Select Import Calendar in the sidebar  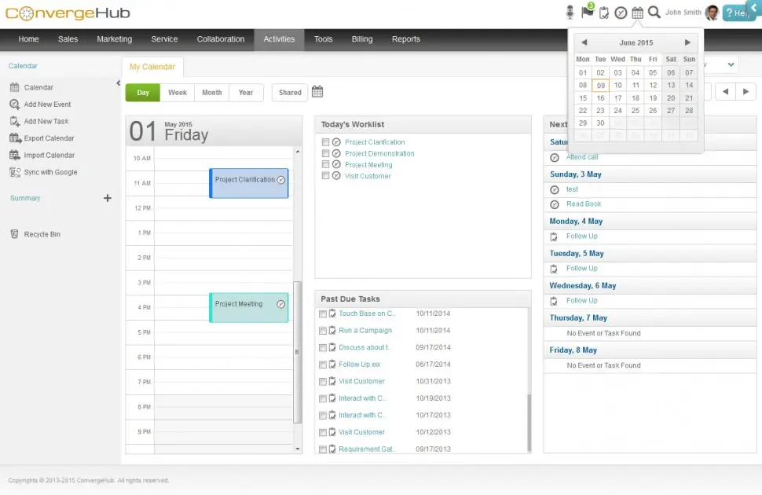coord(48,155)
